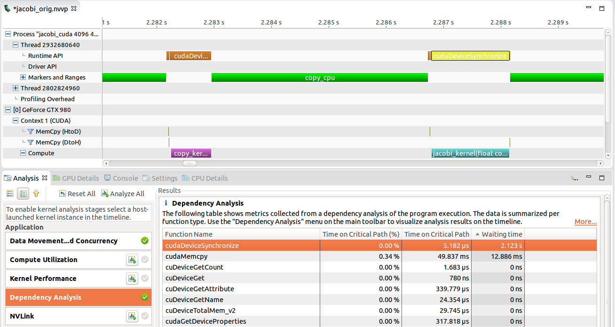Viewport: 615px width, 327px height.
Task: Open the More... link in Dependency Analysis results
Action: [585, 222]
